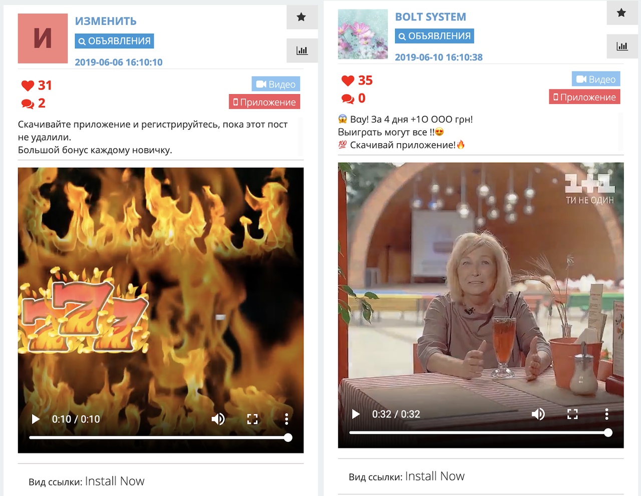
Task: Play the 777 fire video
Action: [36, 419]
